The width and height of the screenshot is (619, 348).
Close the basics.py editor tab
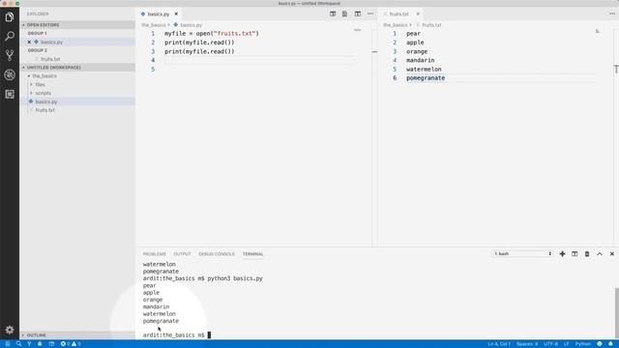[x=176, y=14]
